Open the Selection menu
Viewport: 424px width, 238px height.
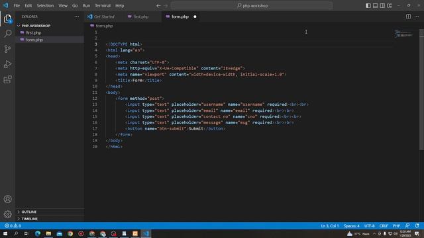click(45, 6)
